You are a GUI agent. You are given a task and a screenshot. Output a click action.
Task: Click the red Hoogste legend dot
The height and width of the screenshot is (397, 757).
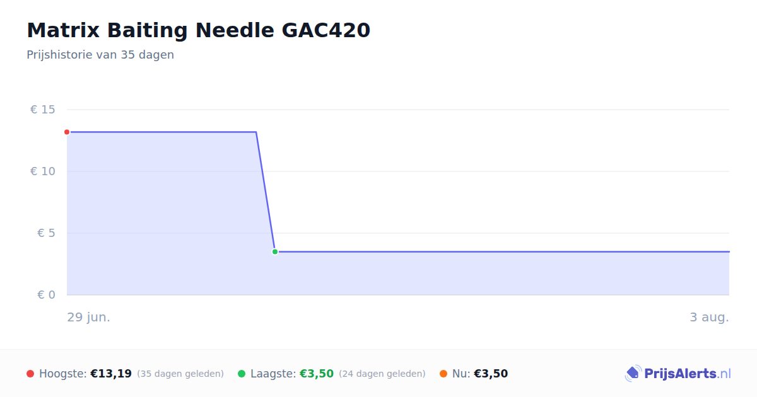(x=30, y=374)
